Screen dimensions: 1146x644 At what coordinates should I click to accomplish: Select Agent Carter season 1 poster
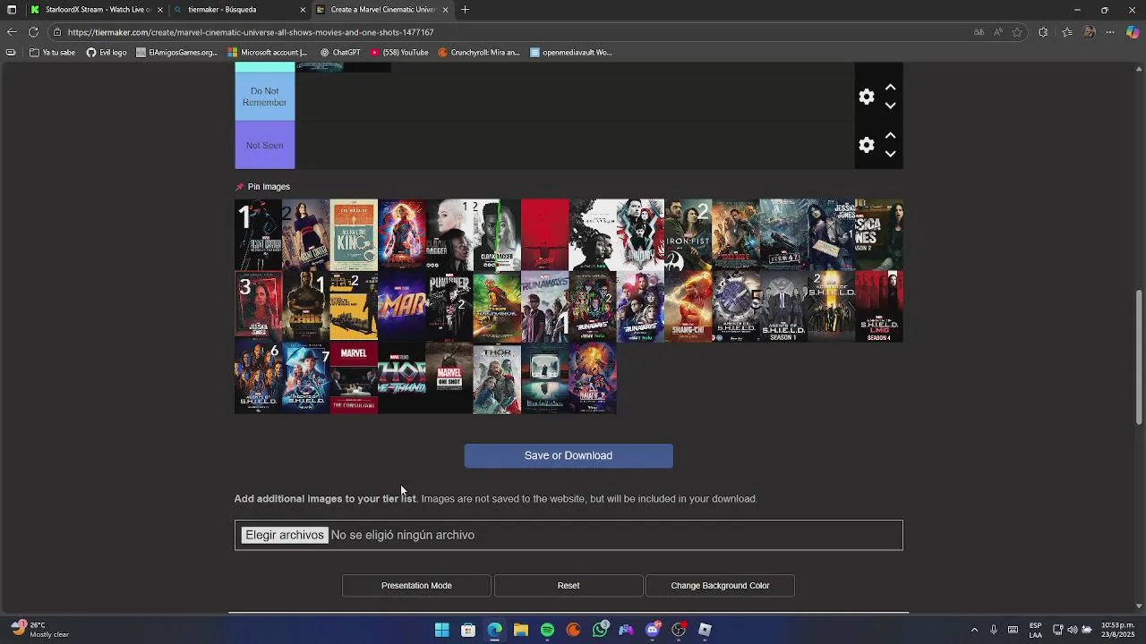pos(258,234)
